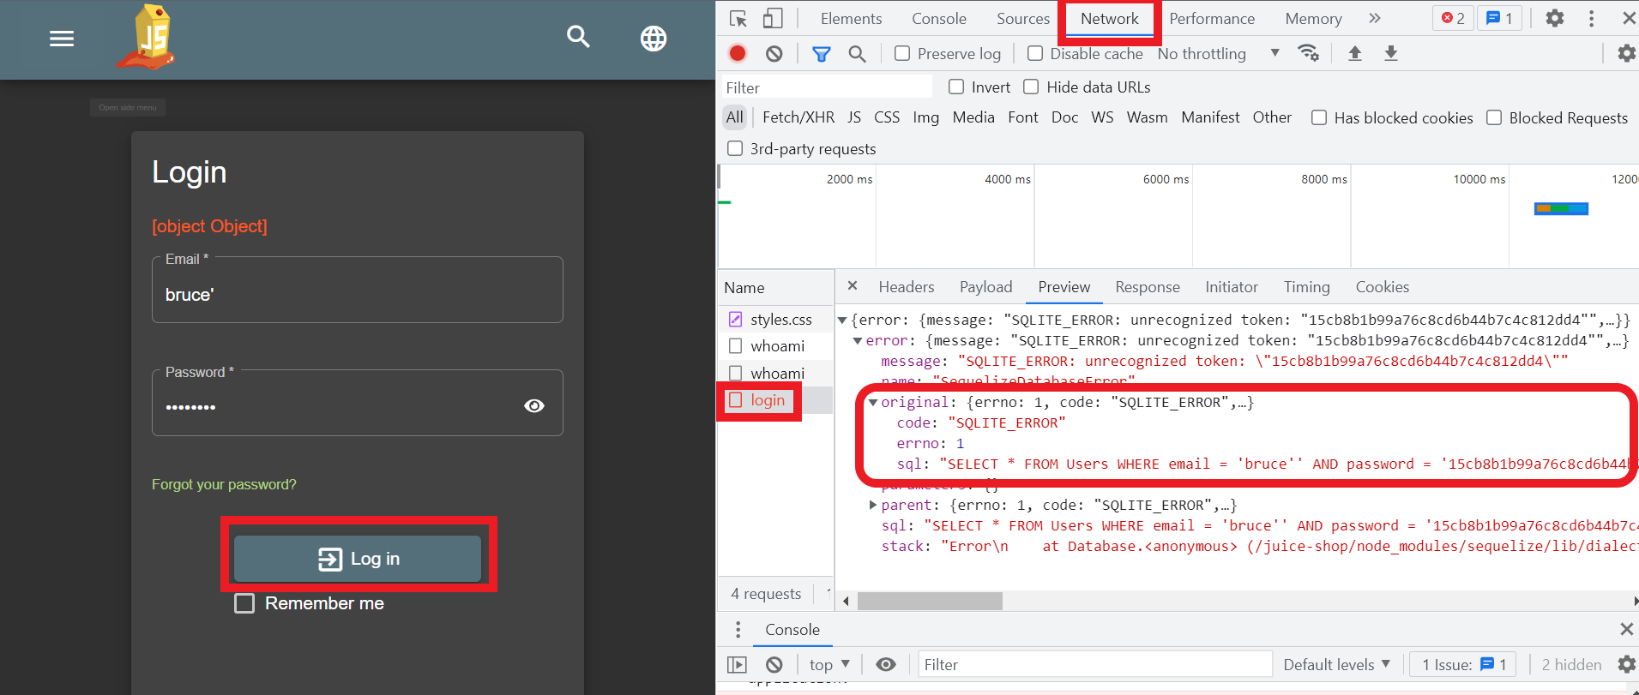Click the Email input field
1639x695 pixels.
pyautogui.click(x=358, y=290)
